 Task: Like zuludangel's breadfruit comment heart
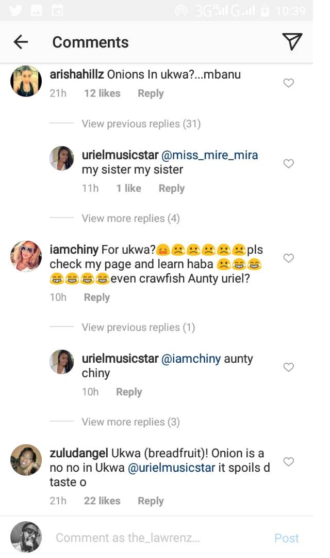289,461
